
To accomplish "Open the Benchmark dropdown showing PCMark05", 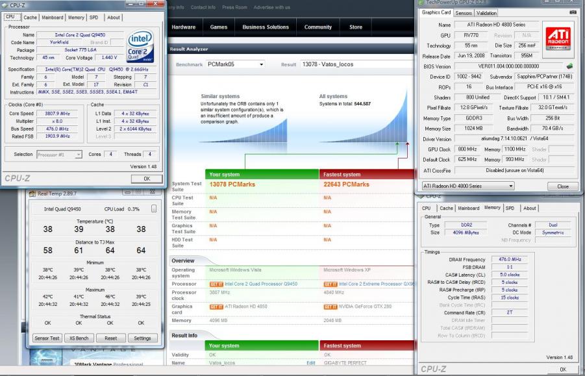I will tap(236, 64).
